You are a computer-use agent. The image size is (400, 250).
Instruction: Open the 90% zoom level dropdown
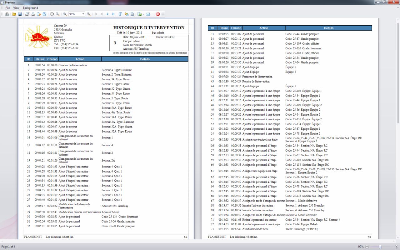click(x=83, y=14)
